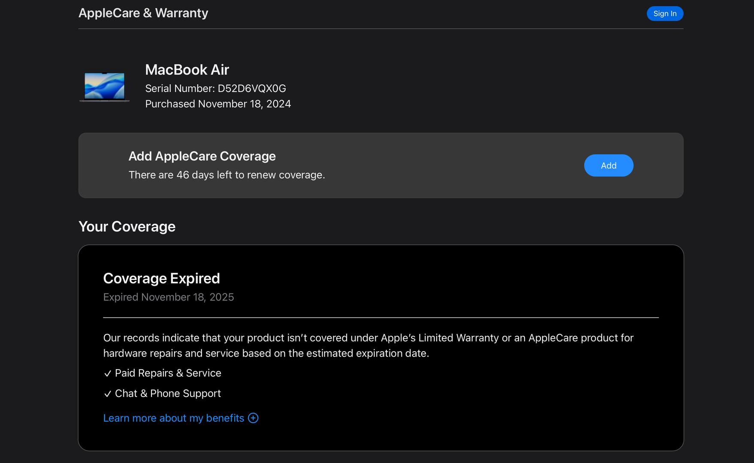Click the Expired November 18, 2025 date
The width and height of the screenshot is (754, 463).
[x=169, y=297]
